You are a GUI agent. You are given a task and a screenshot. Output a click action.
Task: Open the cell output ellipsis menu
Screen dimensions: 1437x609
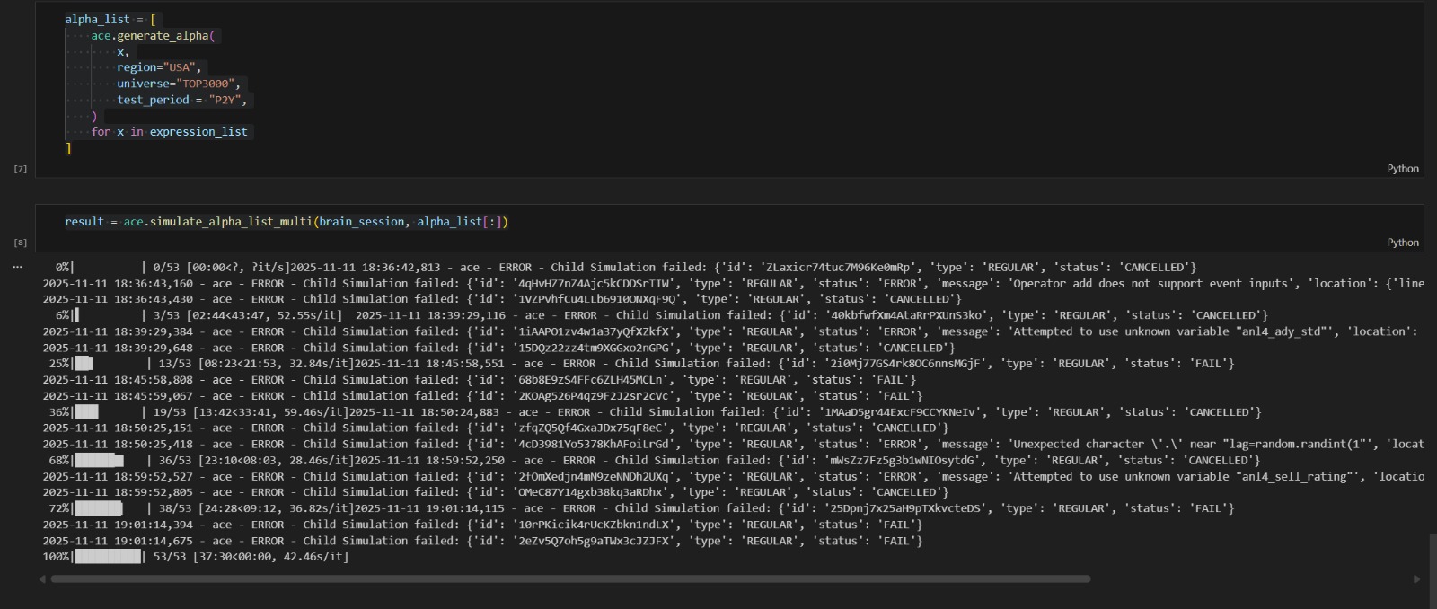pos(17,267)
